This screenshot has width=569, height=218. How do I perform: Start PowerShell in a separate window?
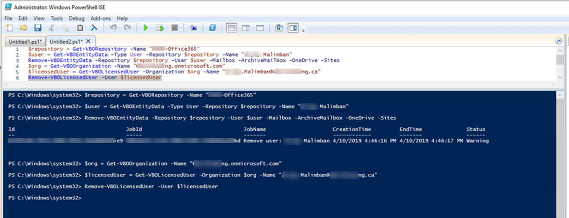(213, 27)
